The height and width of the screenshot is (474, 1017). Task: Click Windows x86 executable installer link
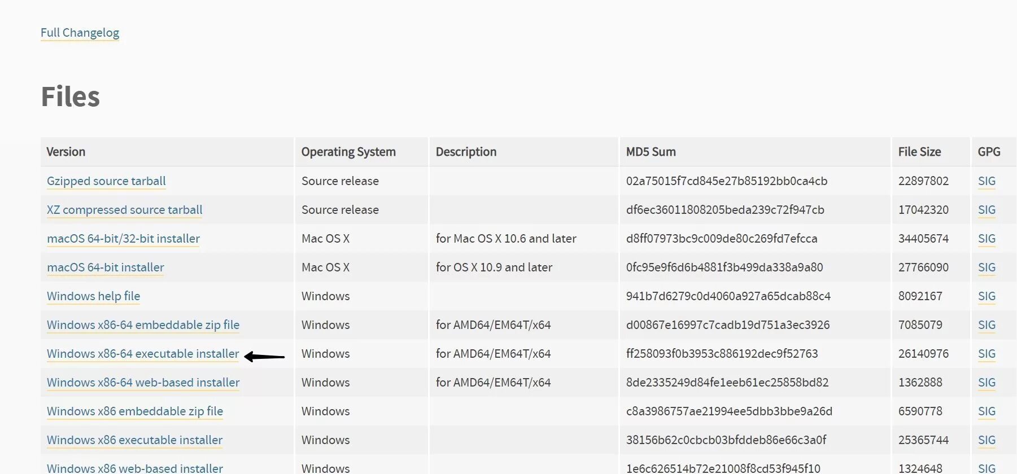pos(134,440)
